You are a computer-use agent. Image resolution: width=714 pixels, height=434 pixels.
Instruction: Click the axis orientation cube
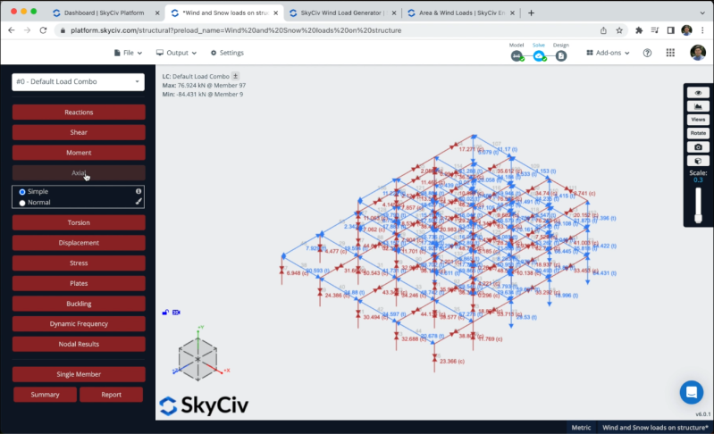[197, 359]
